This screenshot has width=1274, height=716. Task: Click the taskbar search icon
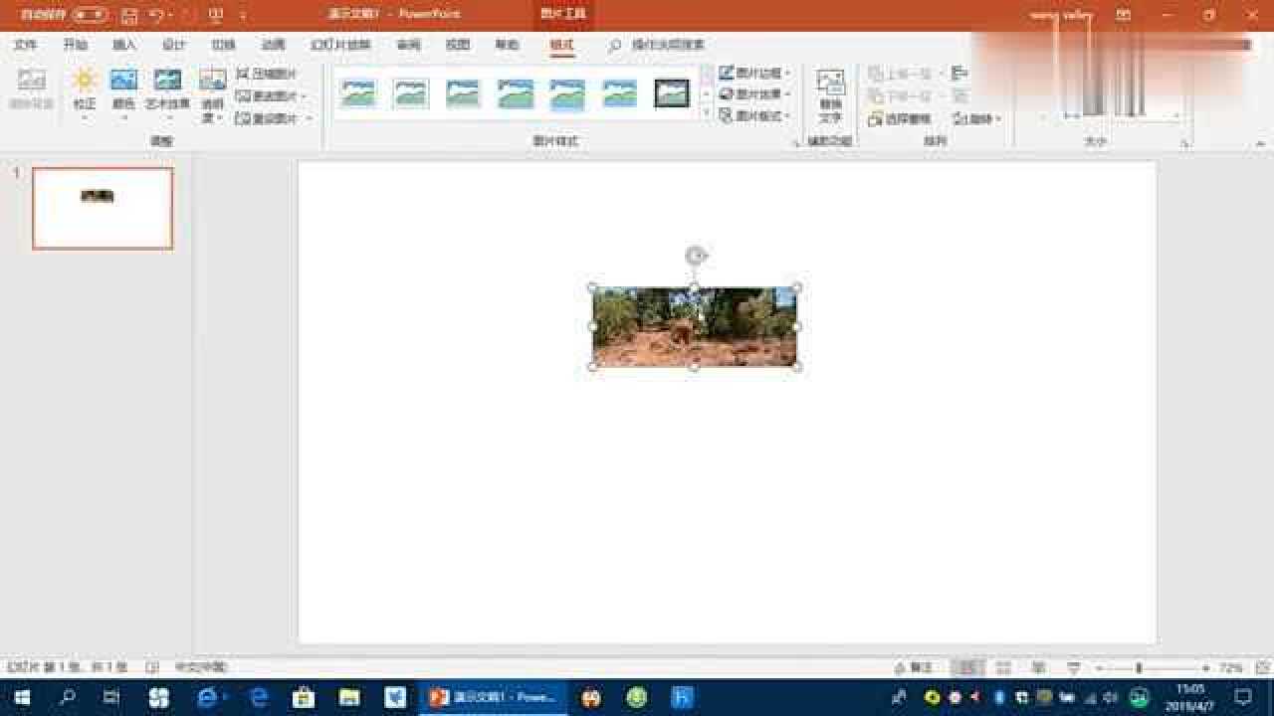pyautogui.click(x=68, y=697)
